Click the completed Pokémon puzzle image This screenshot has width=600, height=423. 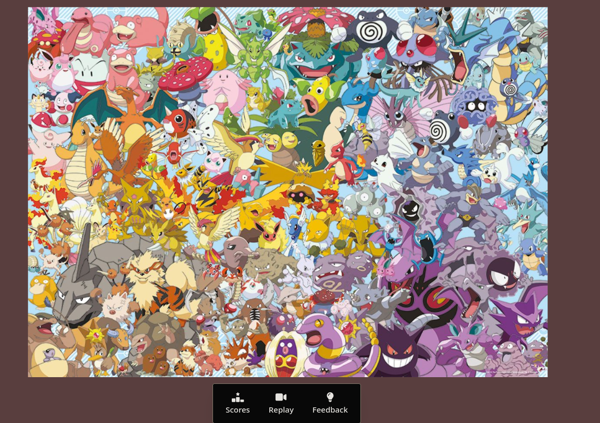coord(287,192)
